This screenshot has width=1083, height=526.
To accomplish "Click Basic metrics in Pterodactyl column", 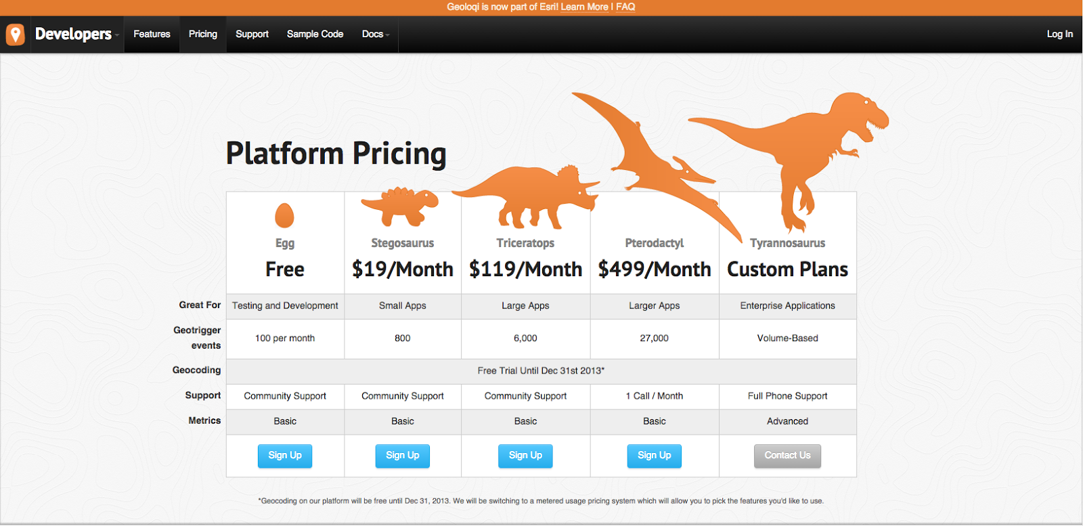I will (655, 421).
